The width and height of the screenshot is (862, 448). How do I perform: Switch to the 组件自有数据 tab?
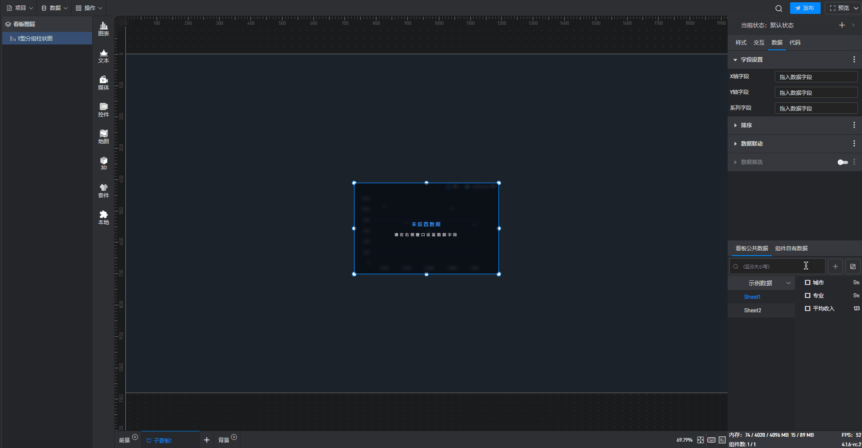[791, 248]
